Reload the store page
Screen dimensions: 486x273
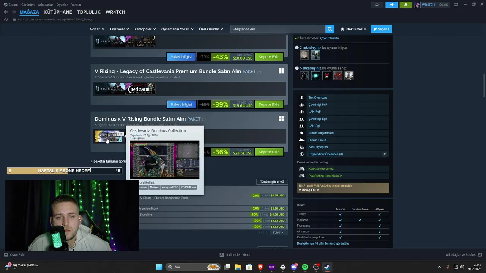click(6, 19)
